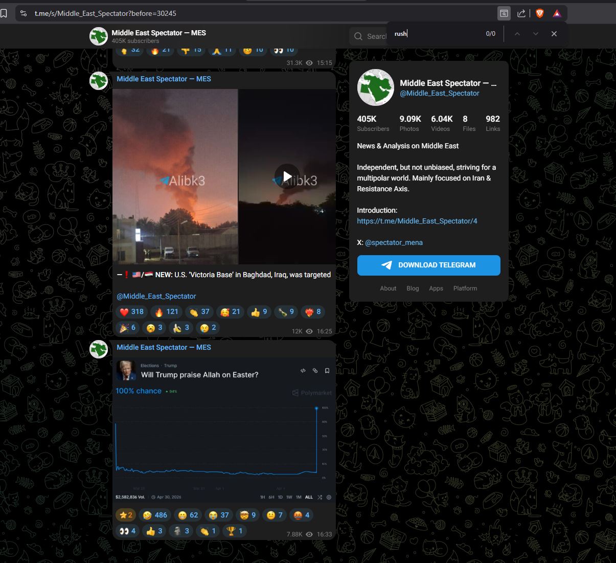Open @spectator_mena X link
The image size is (616, 563).
coord(394,242)
